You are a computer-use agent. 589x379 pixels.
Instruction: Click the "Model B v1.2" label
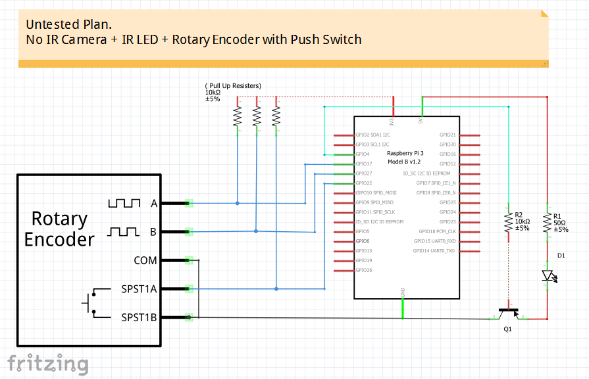(404, 162)
